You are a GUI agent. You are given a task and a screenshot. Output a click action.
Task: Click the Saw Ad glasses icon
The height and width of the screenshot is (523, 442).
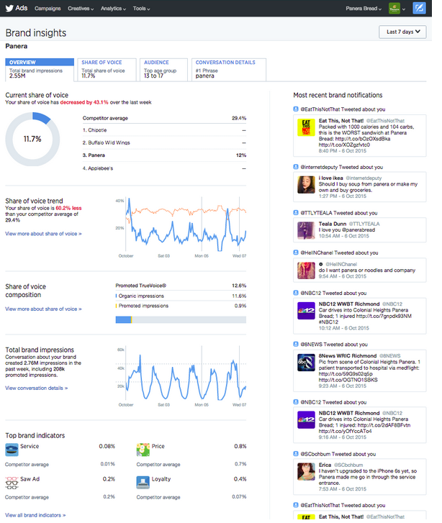(x=12, y=483)
